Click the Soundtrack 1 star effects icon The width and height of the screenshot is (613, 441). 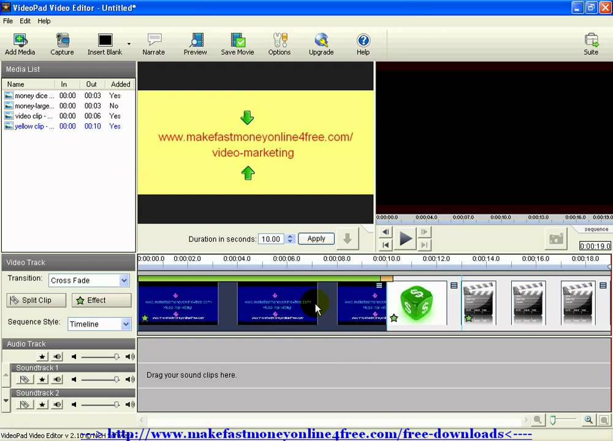click(42, 379)
